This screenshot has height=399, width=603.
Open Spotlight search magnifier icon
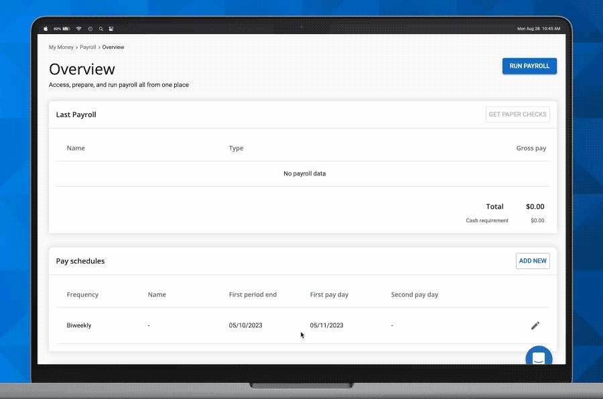pyautogui.click(x=101, y=29)
